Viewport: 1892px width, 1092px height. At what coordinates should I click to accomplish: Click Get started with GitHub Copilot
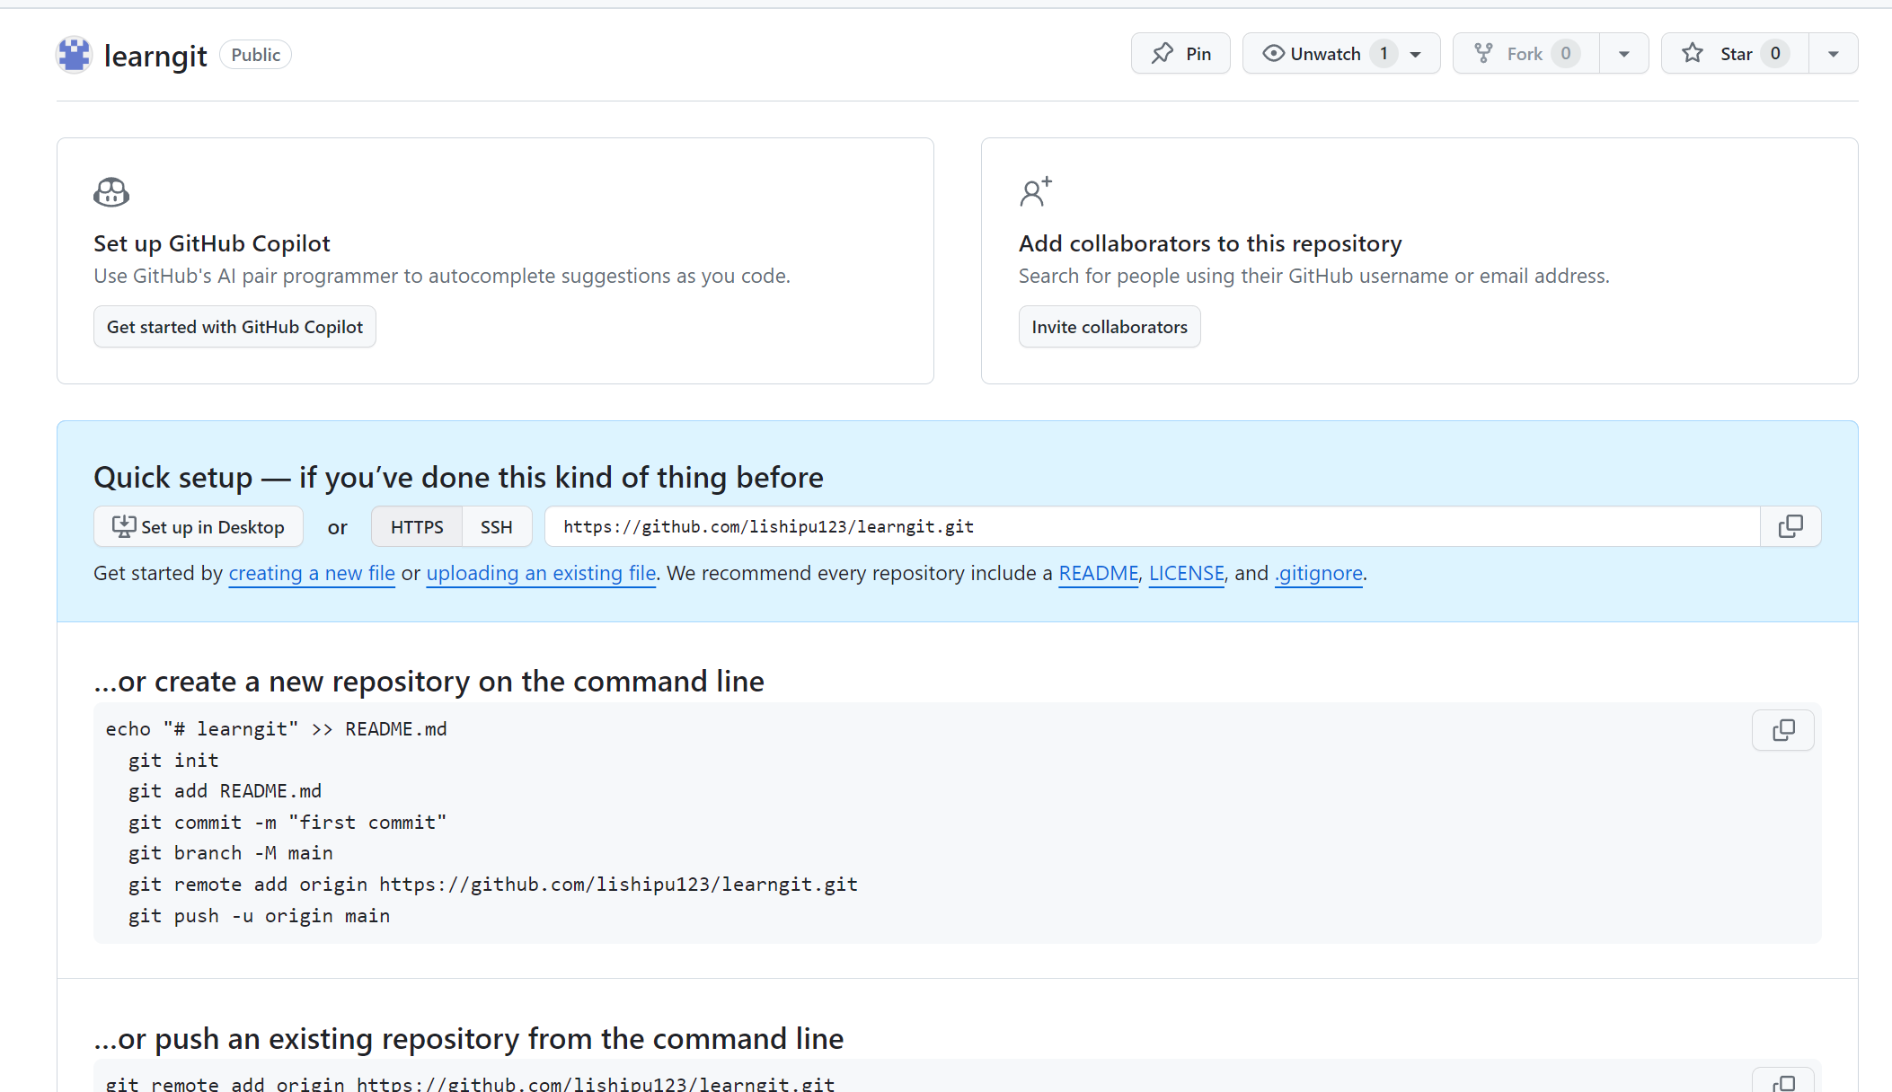(234, 327)
